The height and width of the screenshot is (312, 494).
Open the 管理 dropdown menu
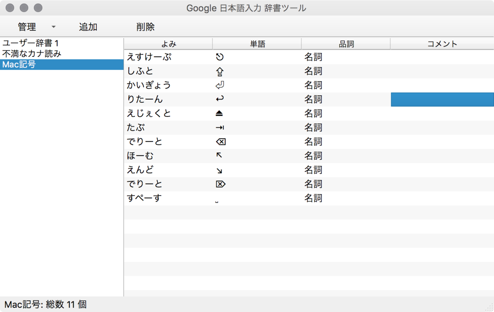[x=36, y=27]
